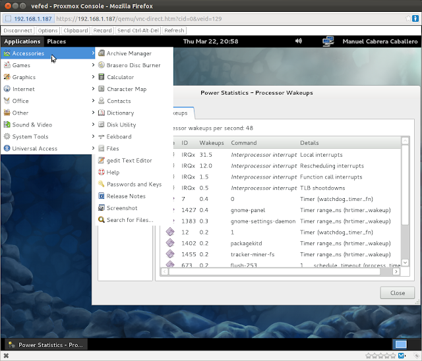
Task: Click tracker-miner-fs row's purple icon
Action: [x=170, y=254]
